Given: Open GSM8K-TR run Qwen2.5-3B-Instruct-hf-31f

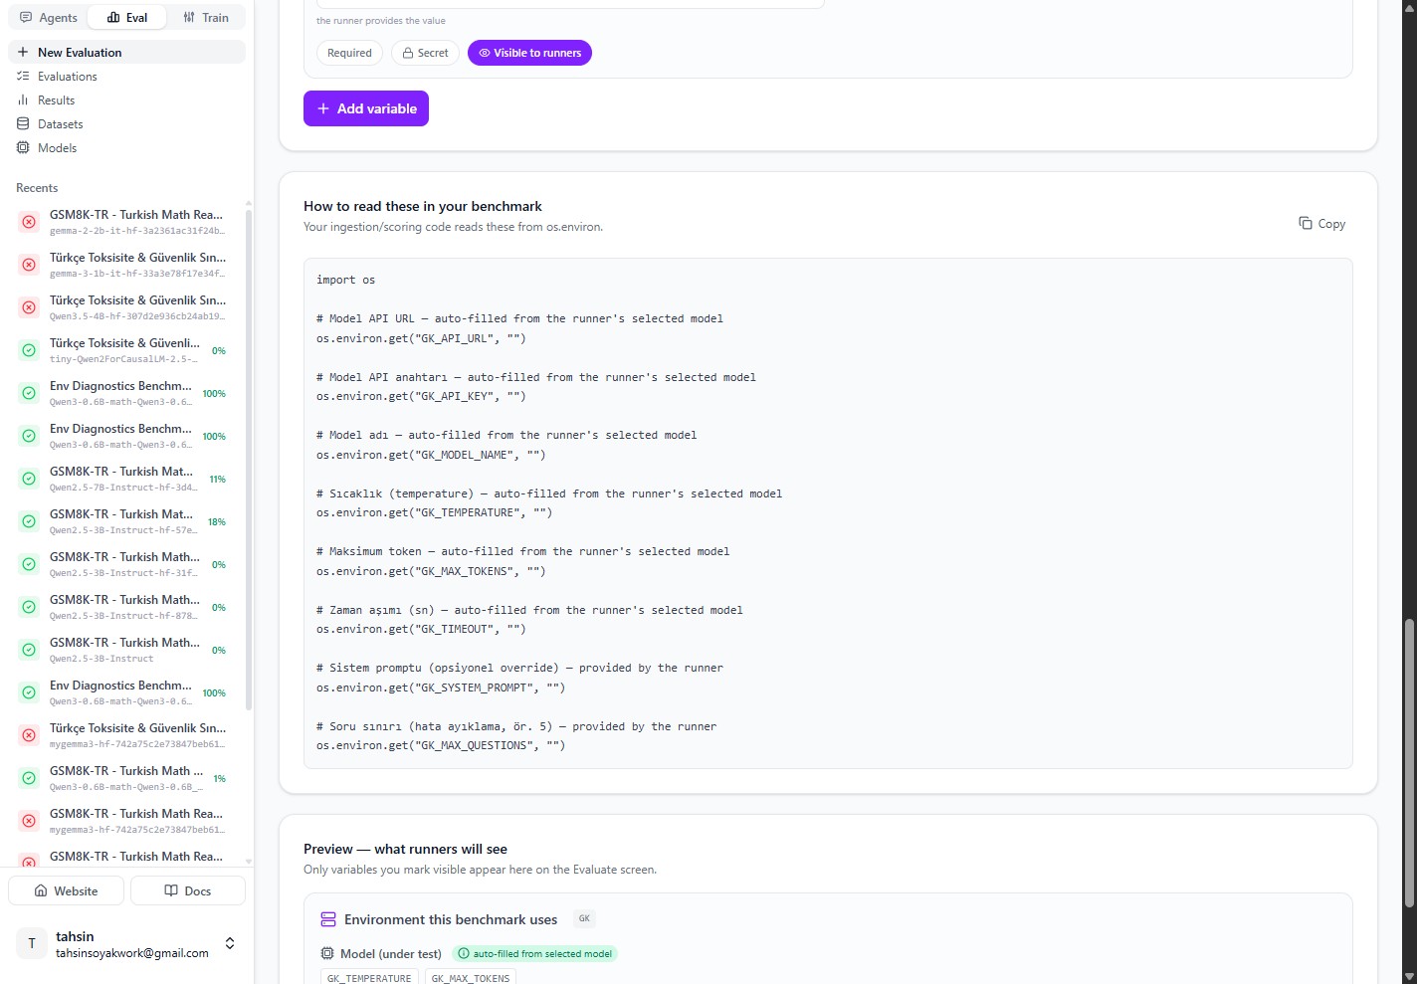Looking at the screenshot, I should [x=126, y=564].
